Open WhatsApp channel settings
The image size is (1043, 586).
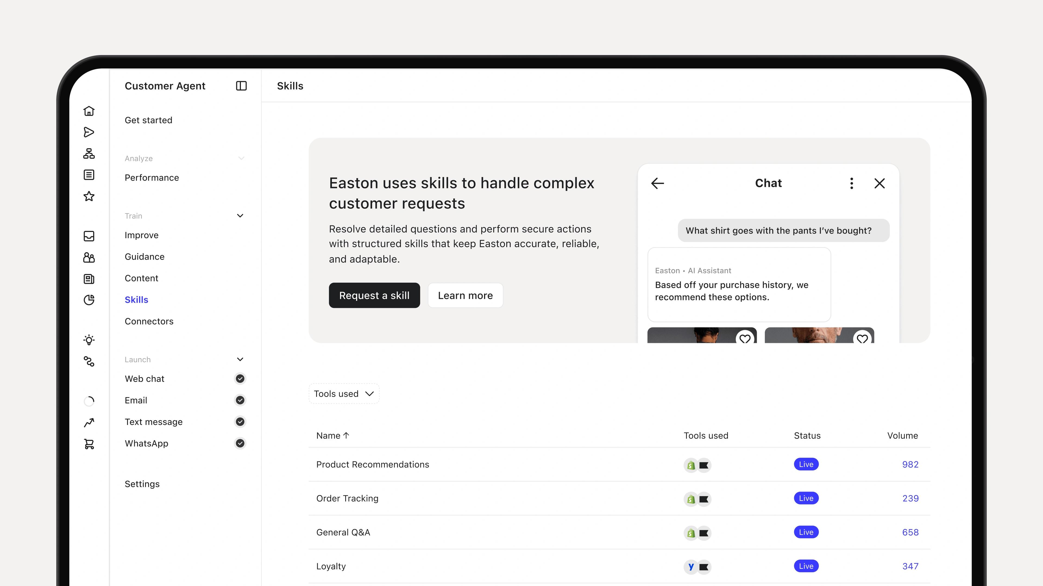[146, 443]
